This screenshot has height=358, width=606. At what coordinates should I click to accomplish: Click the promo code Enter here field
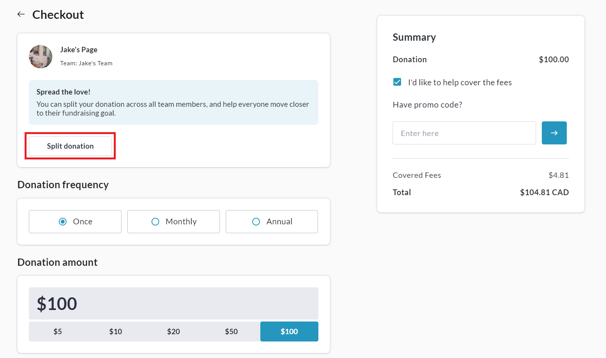464,133
